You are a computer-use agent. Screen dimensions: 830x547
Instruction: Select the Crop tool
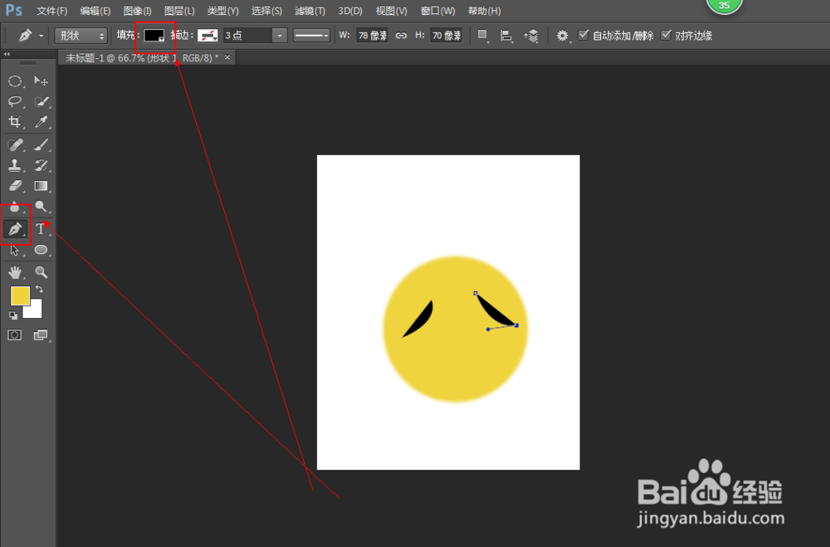(15, 122)
